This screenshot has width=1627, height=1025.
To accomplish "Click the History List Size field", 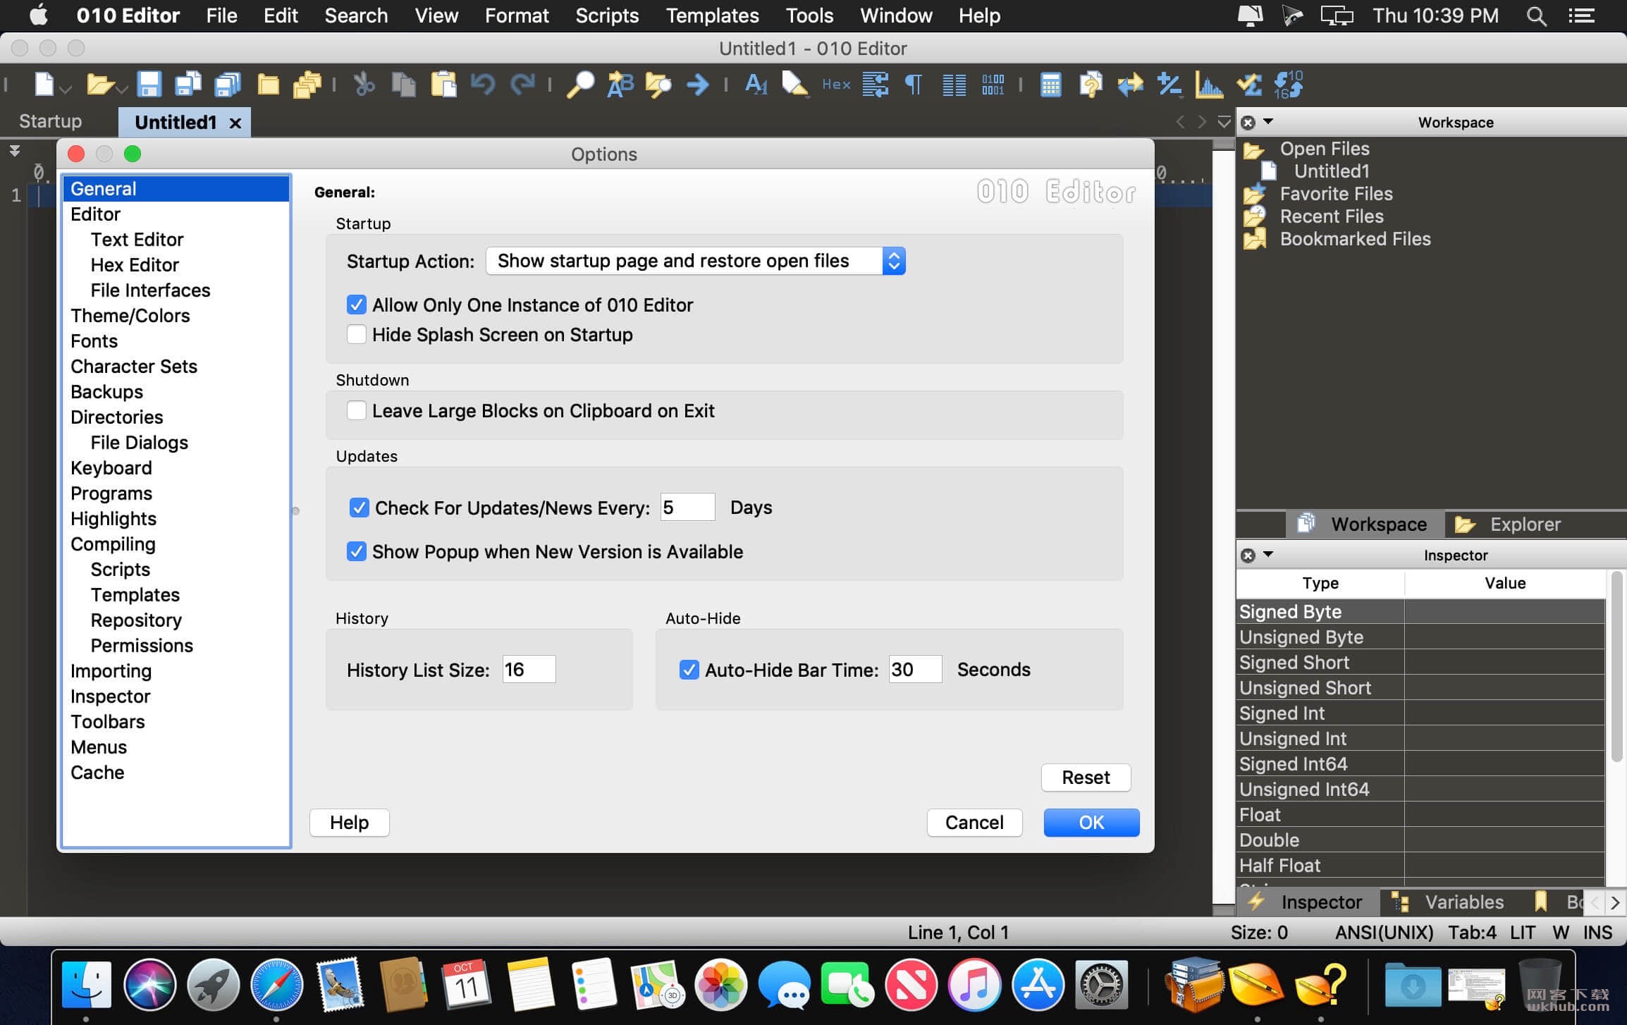I will point(529,669).
